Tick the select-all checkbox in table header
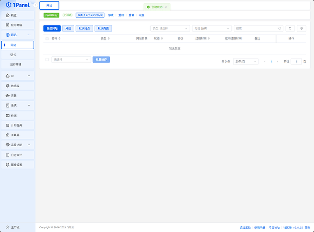Screen dimensions: 314x232 [x=47, y=39]
